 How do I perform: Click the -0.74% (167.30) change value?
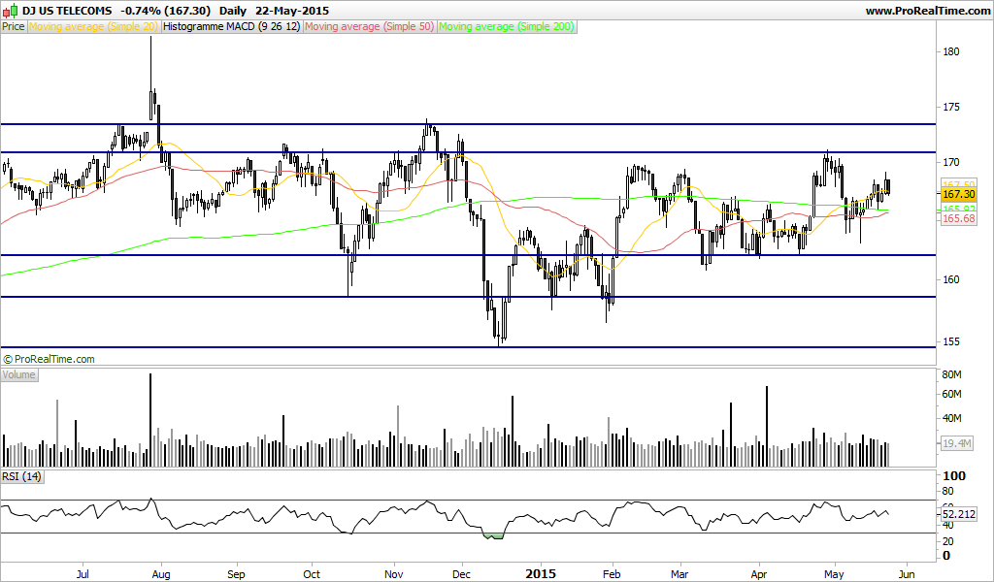point(165,11)
